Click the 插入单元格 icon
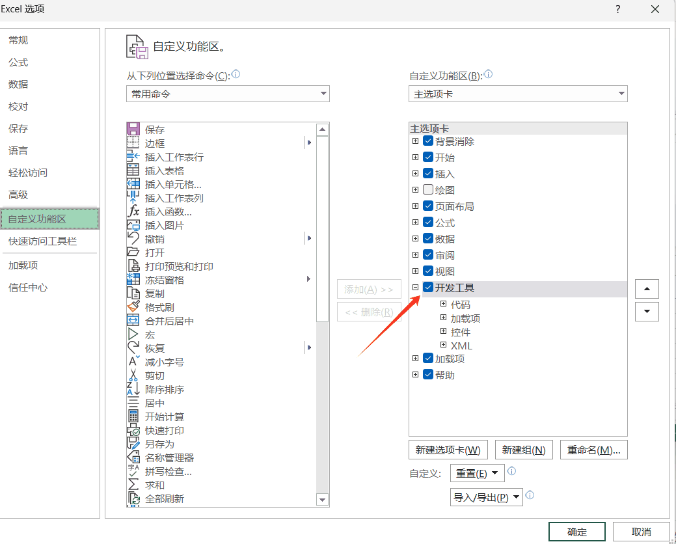This screenshot has height=544, width=676. click(133, 184)
